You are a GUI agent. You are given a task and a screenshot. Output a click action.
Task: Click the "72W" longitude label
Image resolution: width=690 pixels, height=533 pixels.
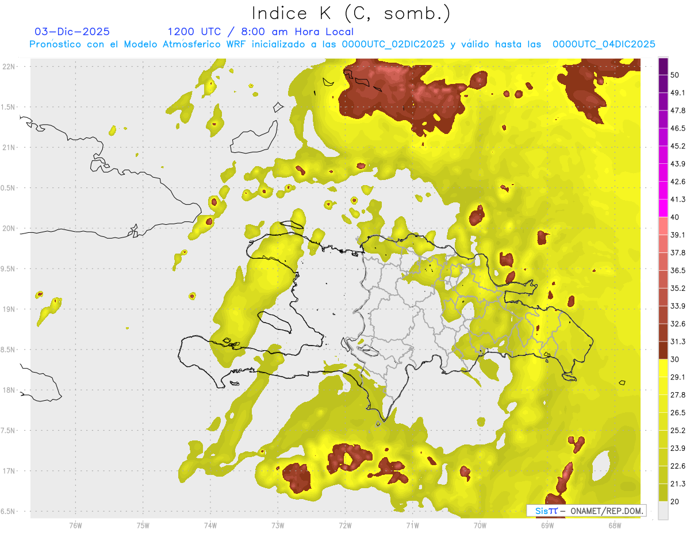(345, 525)
